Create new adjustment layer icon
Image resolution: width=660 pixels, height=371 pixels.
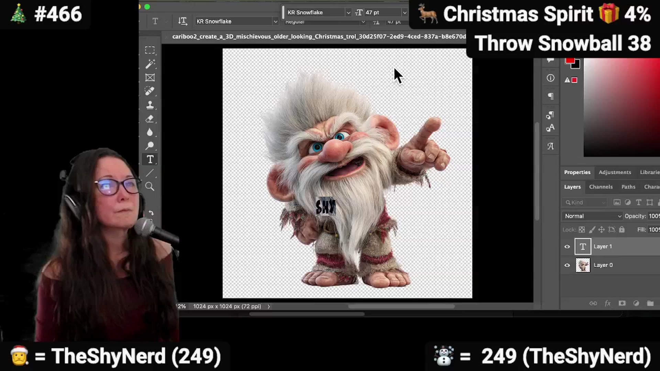pos(636,303)
